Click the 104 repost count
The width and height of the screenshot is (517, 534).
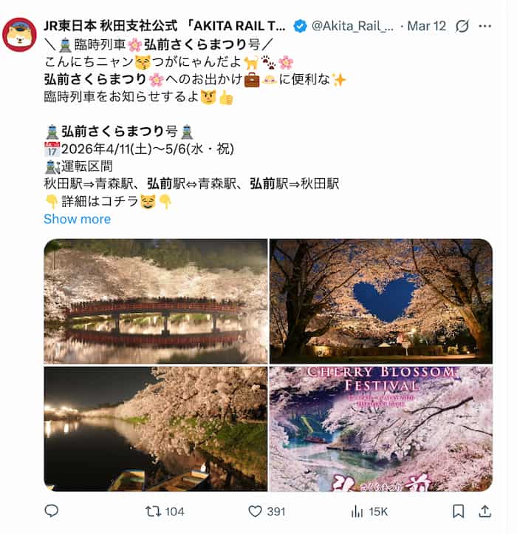[174, 512]
